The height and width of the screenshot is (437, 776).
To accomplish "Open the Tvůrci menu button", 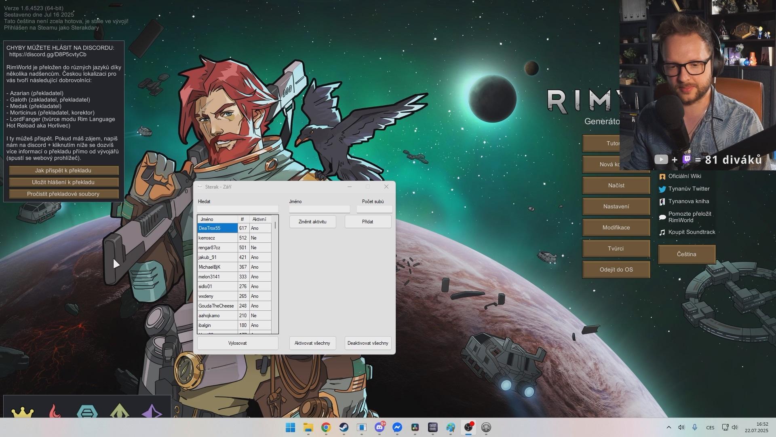I will [x=616, y=248].
